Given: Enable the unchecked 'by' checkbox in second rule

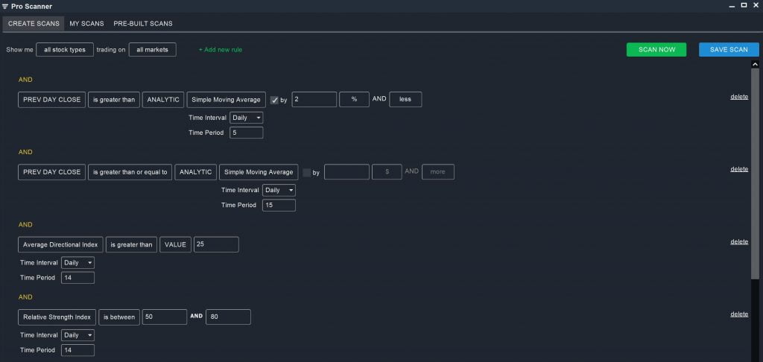Looking at the screenshot, I should 306,172.
